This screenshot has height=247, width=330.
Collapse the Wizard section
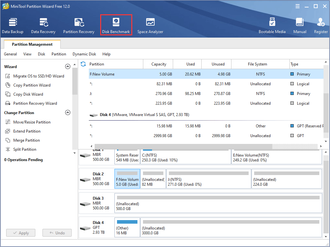point(68,66)
